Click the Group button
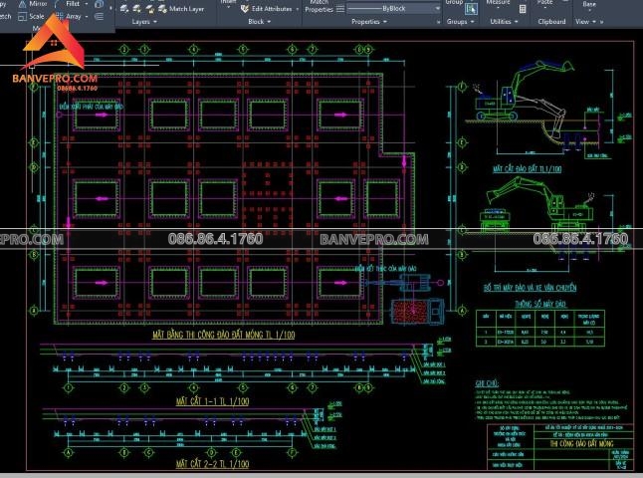Screen dimensions: 643x478 [x=454, y=3]
